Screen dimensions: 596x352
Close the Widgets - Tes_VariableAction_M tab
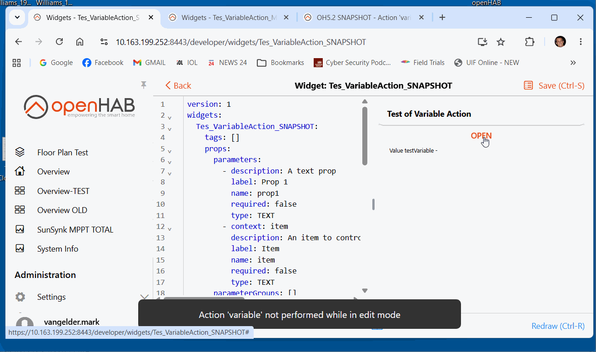click(x=286, y=17)
